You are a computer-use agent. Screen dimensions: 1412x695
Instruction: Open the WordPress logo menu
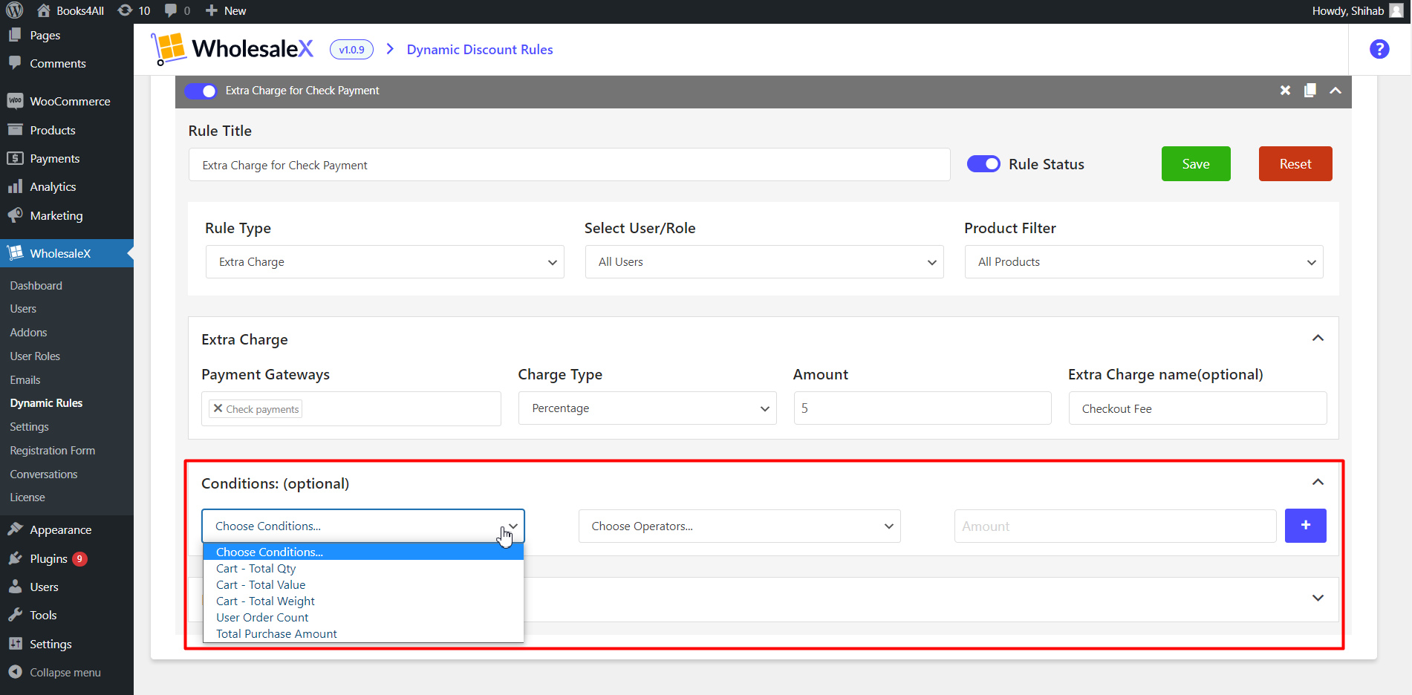point(14,10)
